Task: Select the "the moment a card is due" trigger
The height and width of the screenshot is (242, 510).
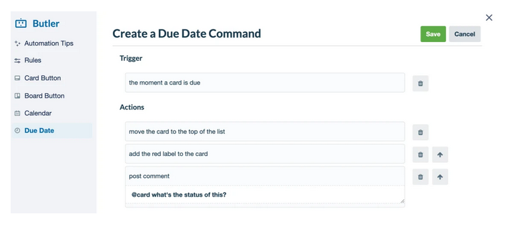Action: click(x=265, y=83)
